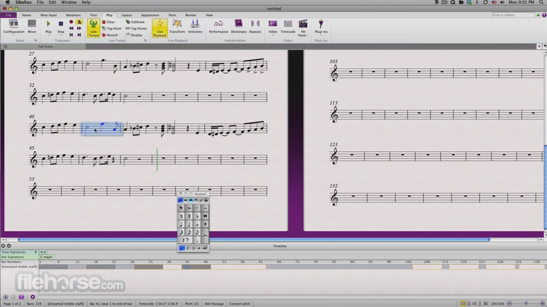Select the tie button on Keypad
547x307 pixels.
coord(205,236)
